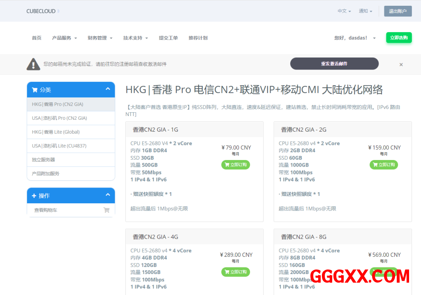Image resolution: width=421 pixels, height=295 pixels.
Task: Open the 财务管理 menu
Action: [x=100, y=38]
